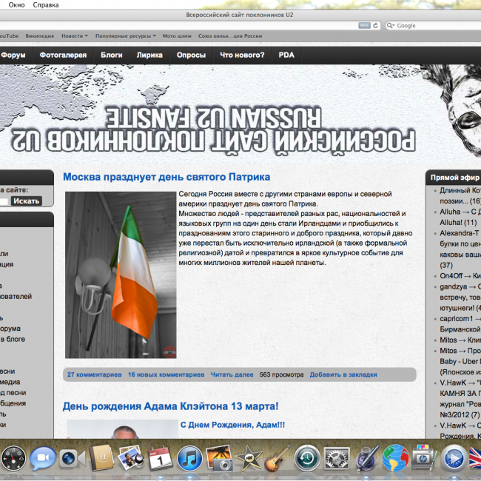Go to the Форум section
The image size is (481, 481).
(13, 55)
